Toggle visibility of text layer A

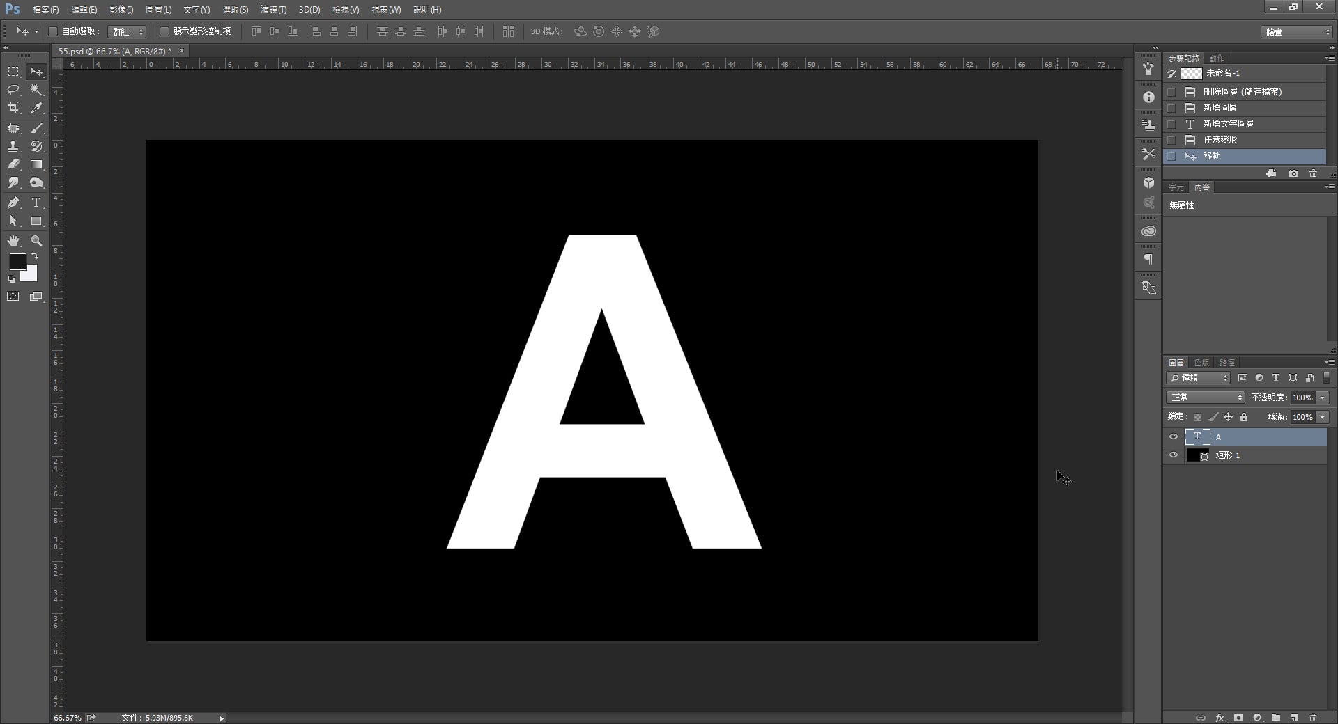point(1174,437)
